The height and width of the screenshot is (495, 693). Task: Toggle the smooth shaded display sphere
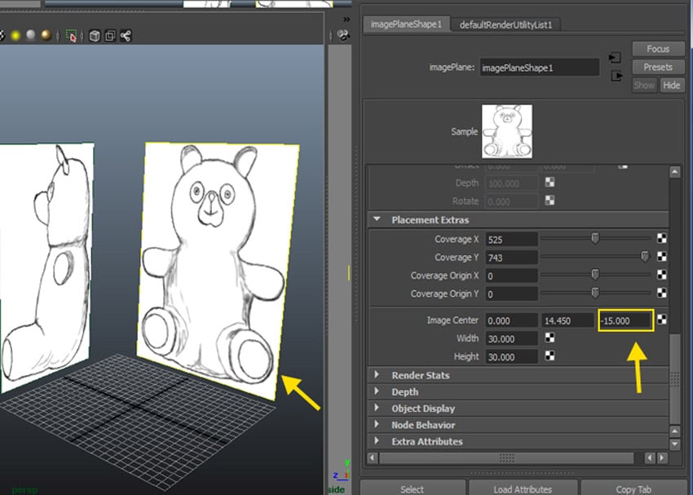(29, 36)
